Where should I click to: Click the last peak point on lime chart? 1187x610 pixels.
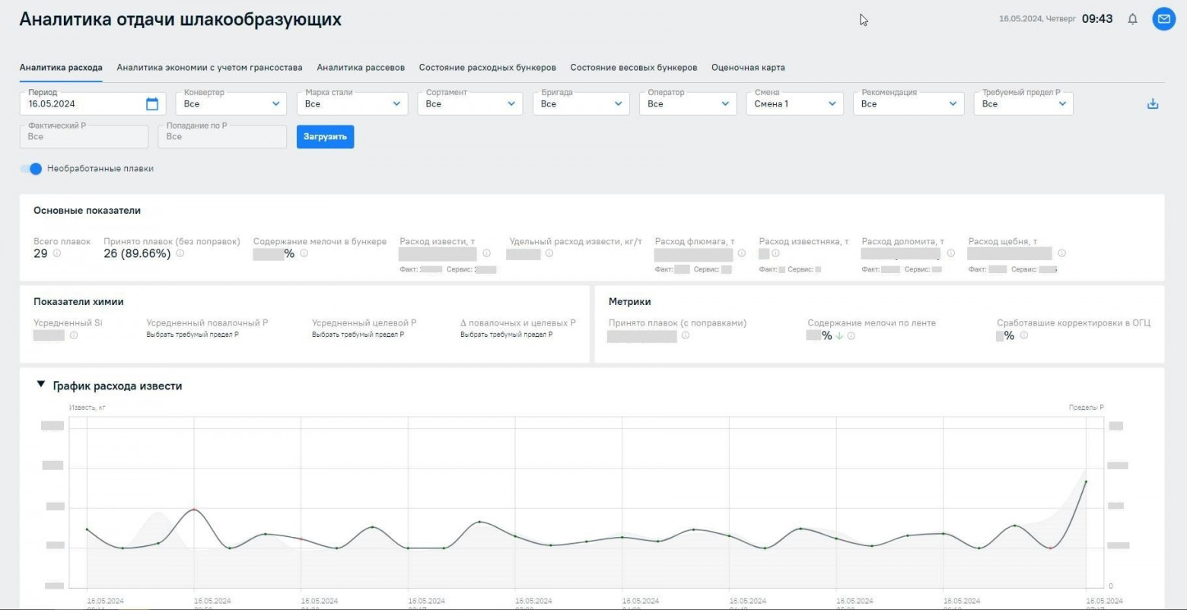coord(1086,481)
